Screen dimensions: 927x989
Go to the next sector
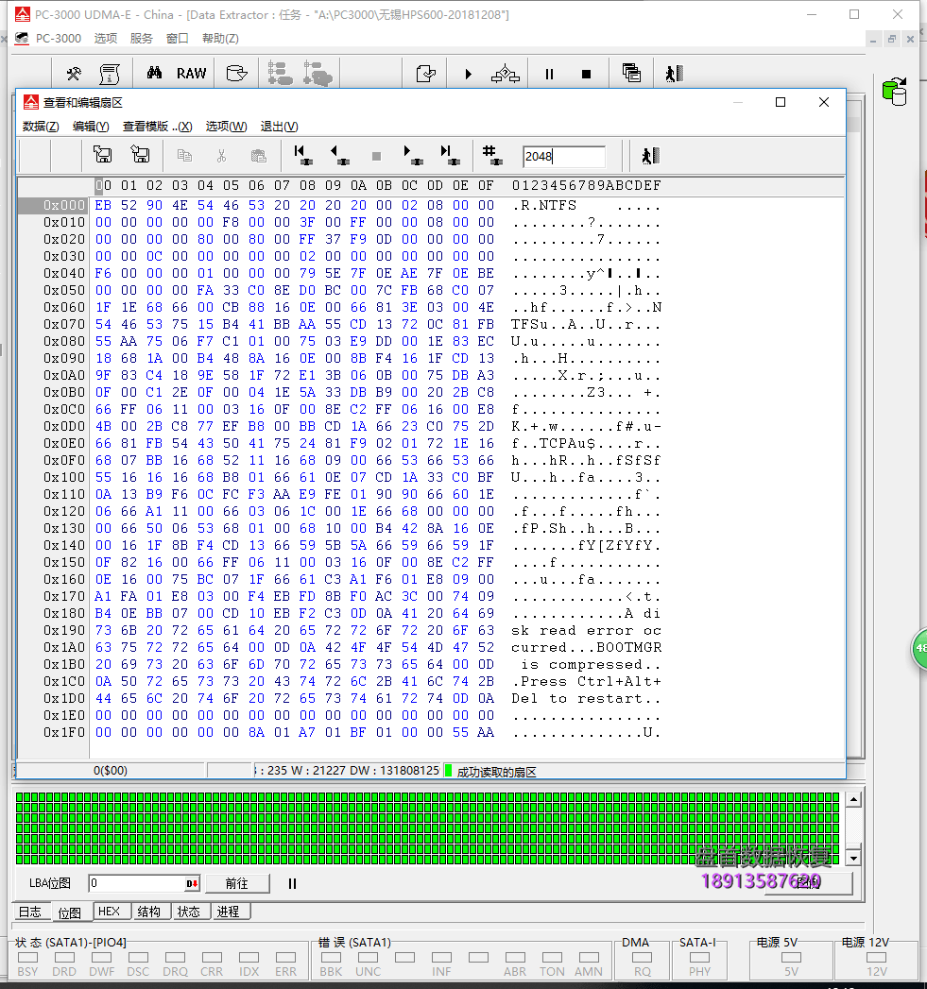[413, 155]
